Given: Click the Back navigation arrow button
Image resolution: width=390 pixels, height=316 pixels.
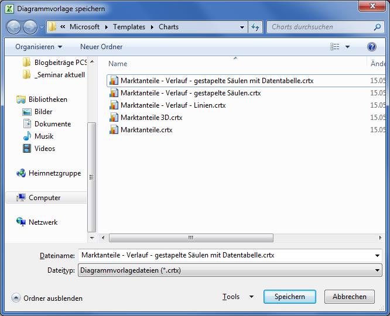Looking at the screenshot, I should [x=13, y=27].
